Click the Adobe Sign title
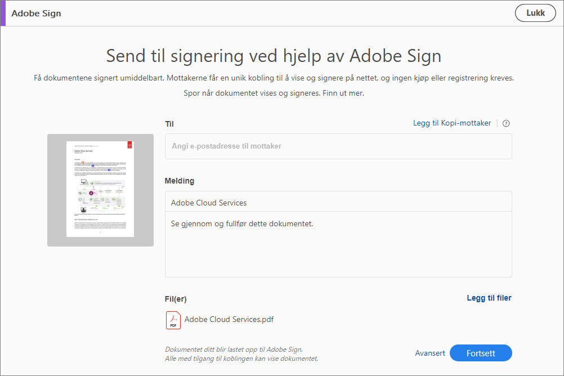This screenshot has height=376, width=564. pos(36,13)
